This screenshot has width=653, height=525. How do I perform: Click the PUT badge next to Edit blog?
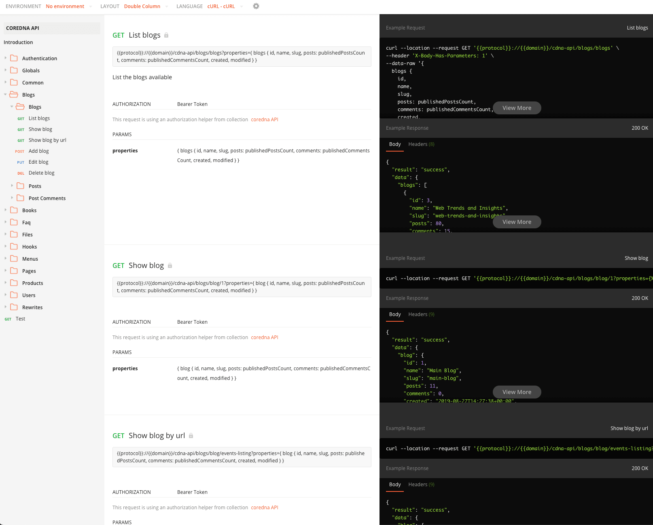pos(20,162)
